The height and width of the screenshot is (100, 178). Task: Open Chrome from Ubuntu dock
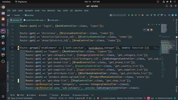[3, 7]
